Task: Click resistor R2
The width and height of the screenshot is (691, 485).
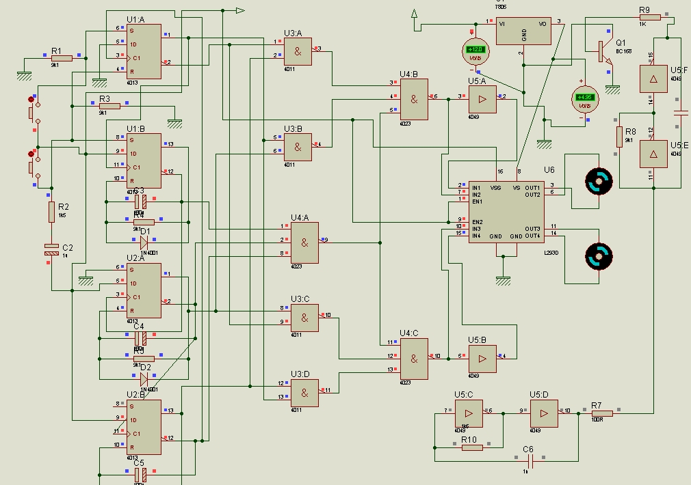Action: tap(51, 212)
